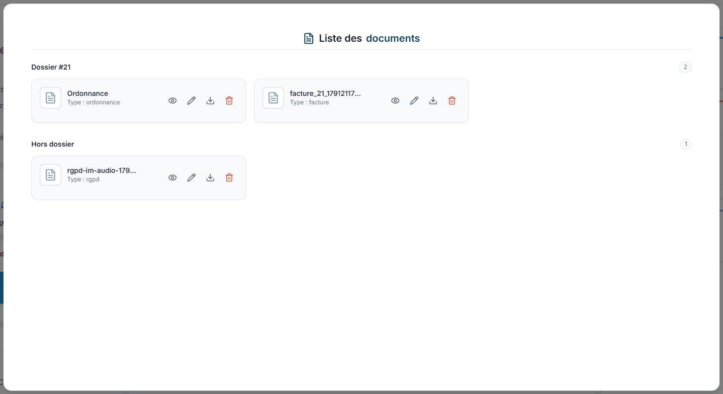Click the 'Type : rgpd' label
The image size is (723, 394).
pyautogui.click(x=83, y=179)
